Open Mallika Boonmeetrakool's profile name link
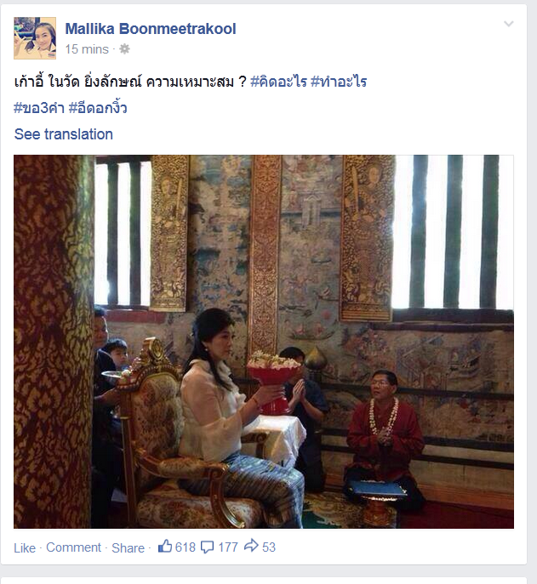 click(151, 29)
